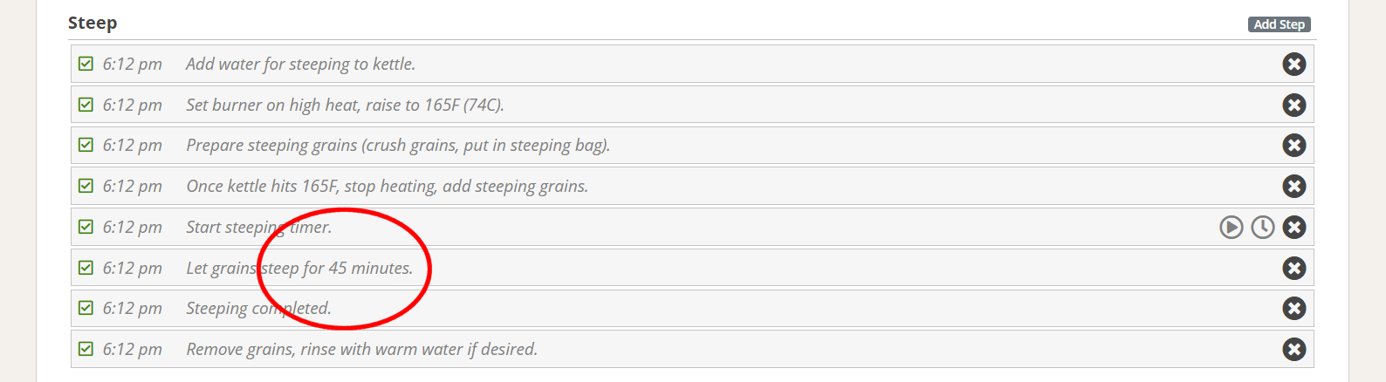This screenshot has height=382, width=1386.
Task: Start the steeping timer play icon
Action: 1232,227
